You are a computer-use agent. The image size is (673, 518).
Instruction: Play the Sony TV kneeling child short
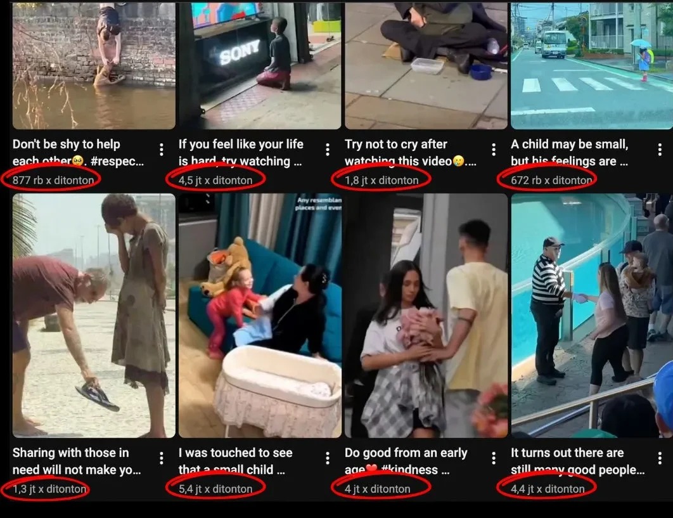click(x=260, y=65)
